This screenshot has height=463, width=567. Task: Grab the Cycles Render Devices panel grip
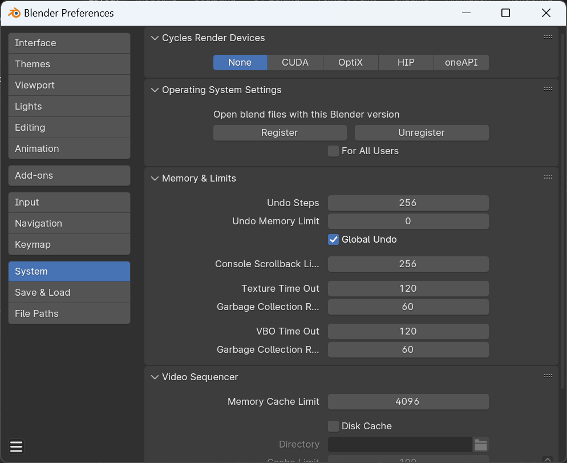(548, 37)
